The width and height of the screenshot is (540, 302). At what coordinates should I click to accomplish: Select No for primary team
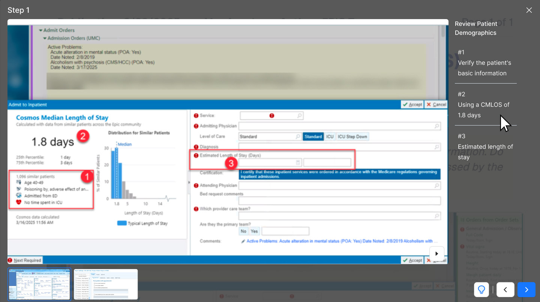tap(243, 231)
